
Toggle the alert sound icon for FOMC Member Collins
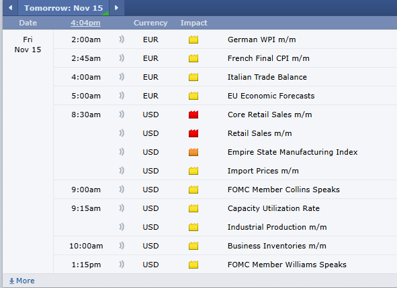(122, 190)
